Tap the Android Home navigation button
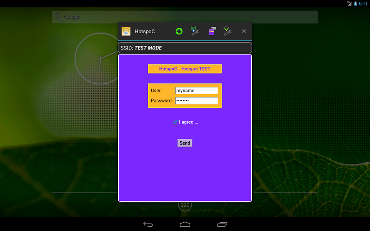Viewport: 370px width, 231px height. pyautogui.click(x=185, y=225)
